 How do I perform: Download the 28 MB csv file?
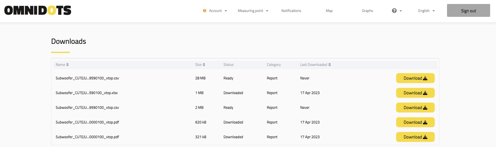pos(415,78)
